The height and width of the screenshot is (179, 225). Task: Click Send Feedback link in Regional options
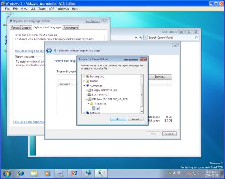click(92, 21)
